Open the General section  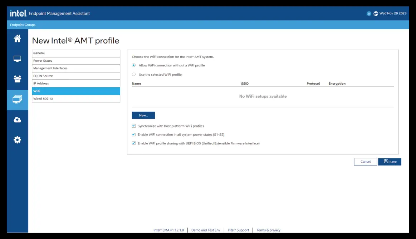76,53
